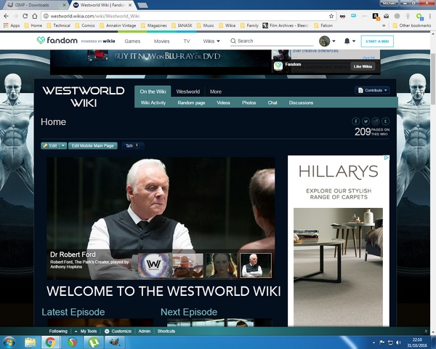
Task: Share page on Tumblr icon
Action: (385, 121)
